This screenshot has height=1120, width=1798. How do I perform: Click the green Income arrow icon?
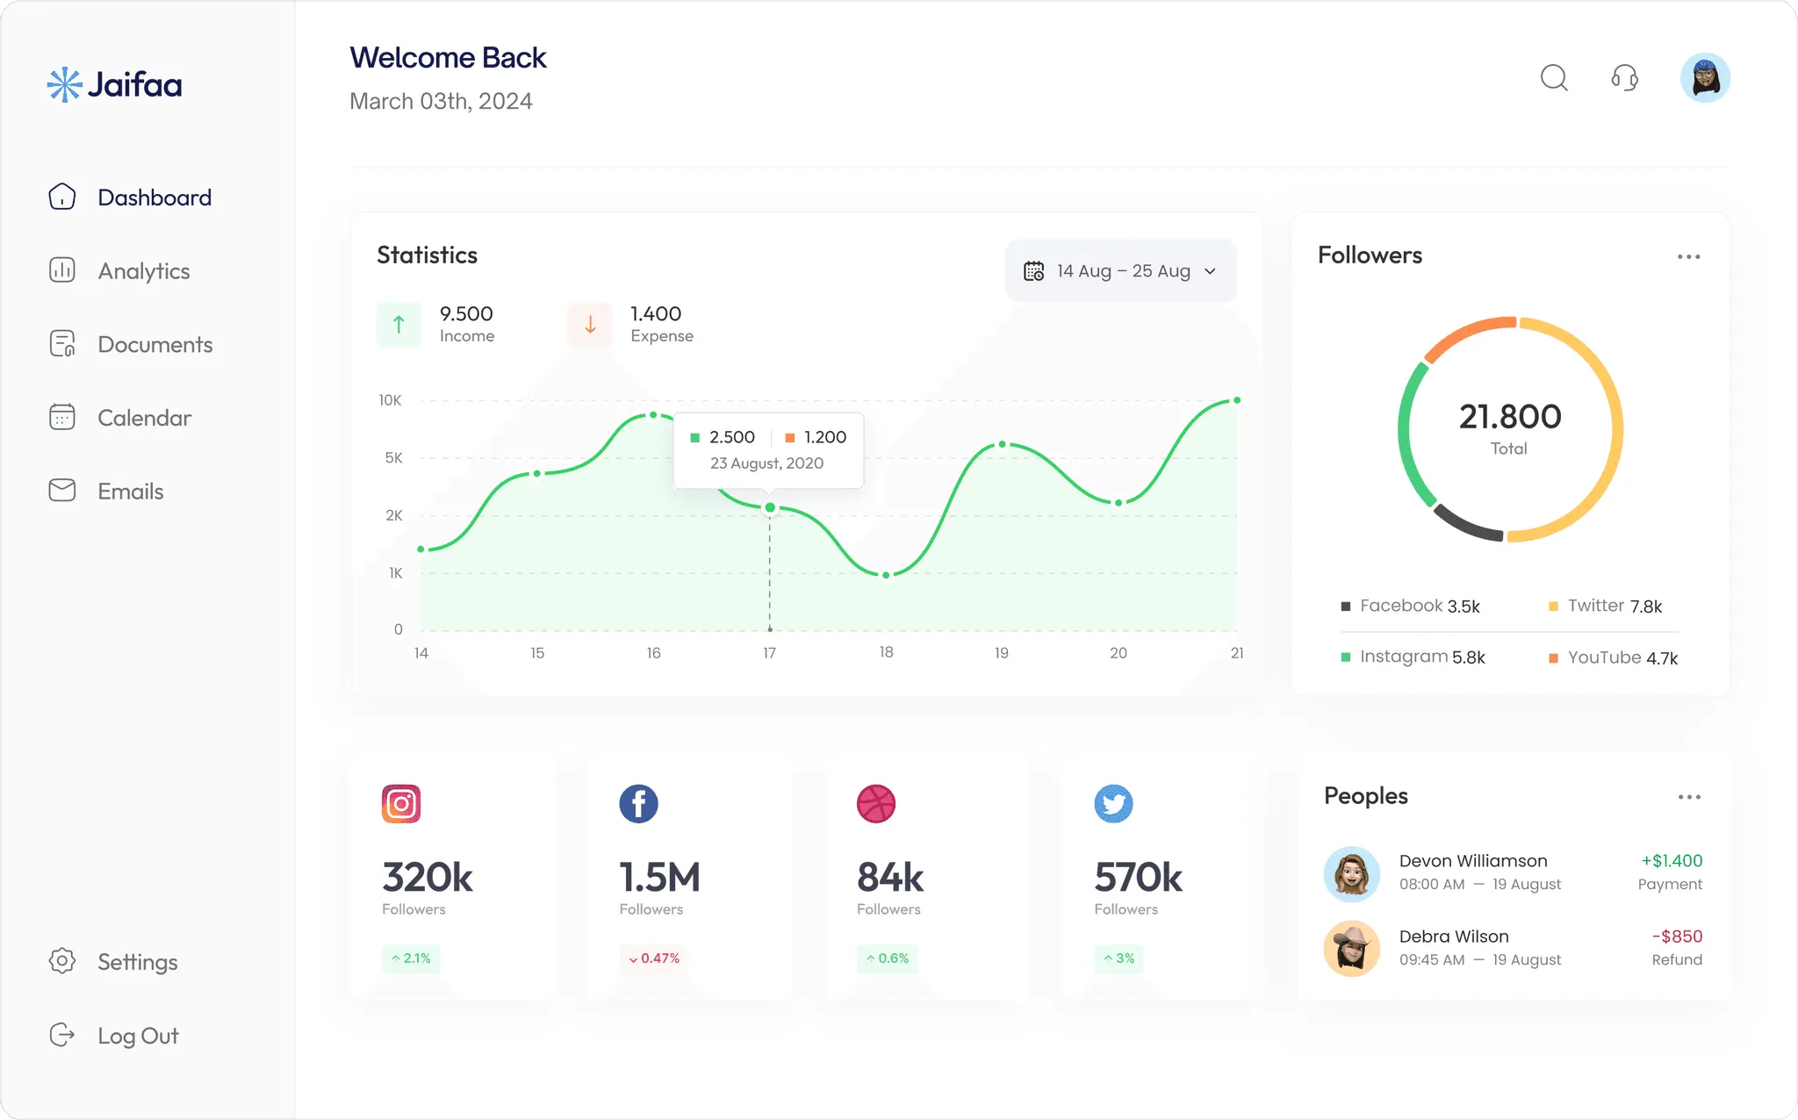tap(399, 325)
